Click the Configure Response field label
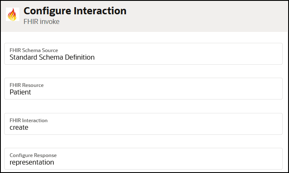 pos(33,155)
